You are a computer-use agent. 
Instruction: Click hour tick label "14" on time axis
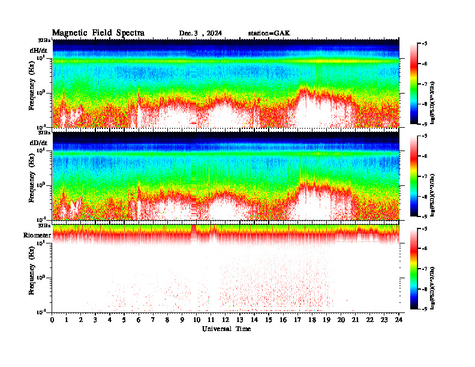(x=254, y=320)
